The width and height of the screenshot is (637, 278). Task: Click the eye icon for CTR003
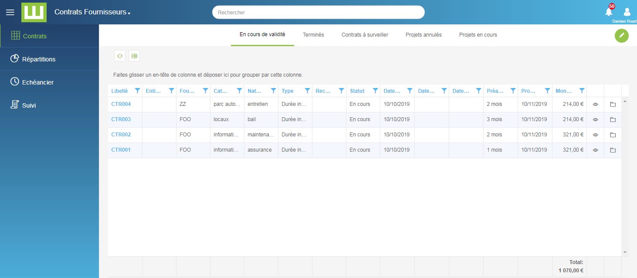coord(595,120)
